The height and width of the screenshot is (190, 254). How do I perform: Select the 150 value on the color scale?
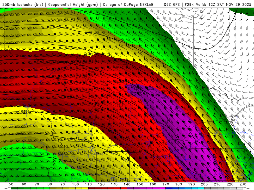click(x=140, y=184)
